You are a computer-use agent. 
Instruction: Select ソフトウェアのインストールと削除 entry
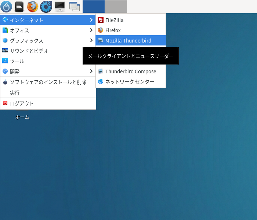48,82
